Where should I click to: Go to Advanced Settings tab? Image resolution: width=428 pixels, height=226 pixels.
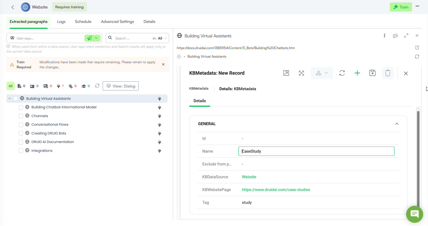click(x=117, y=22)
